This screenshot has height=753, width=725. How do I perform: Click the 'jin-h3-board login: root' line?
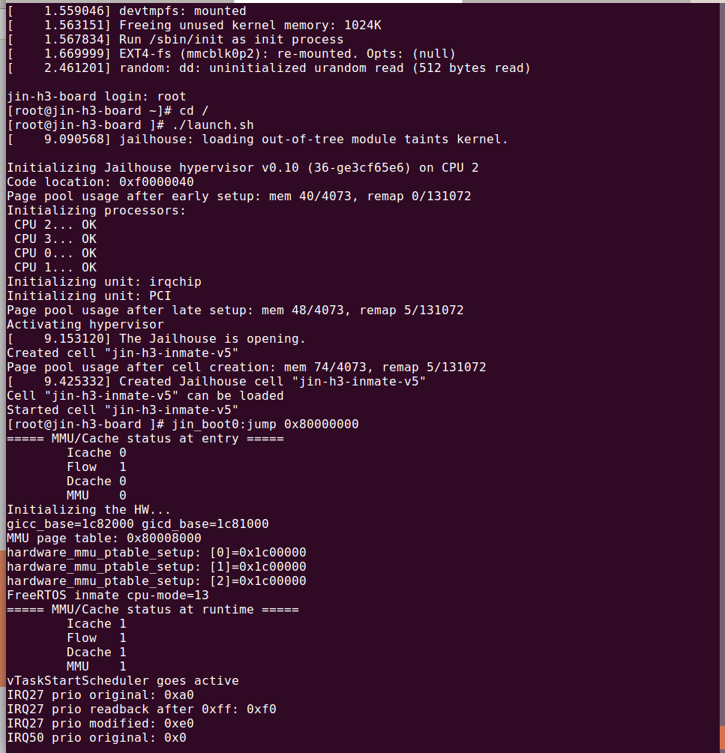click(x=97, y=97)
